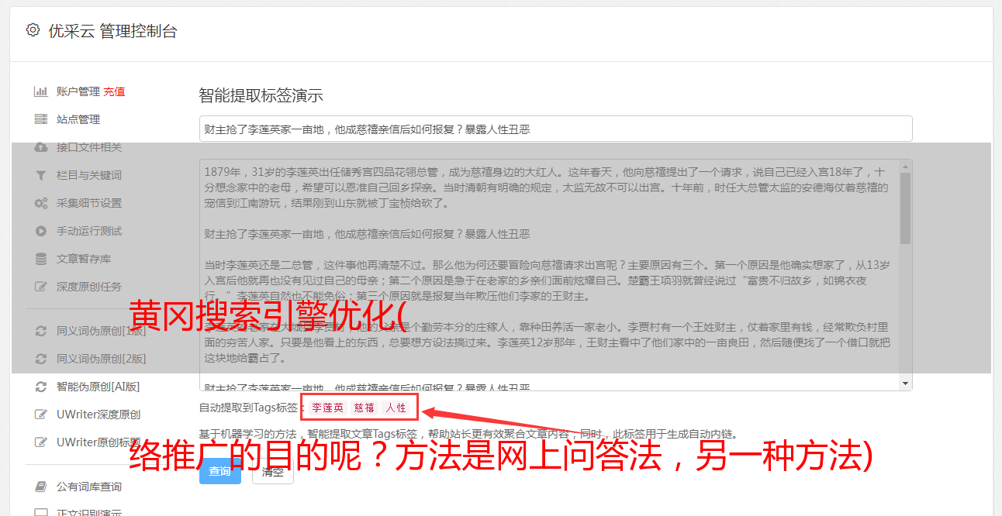Open 文章暂存库 database icon
1002x516 pixels.
[41, 259]
